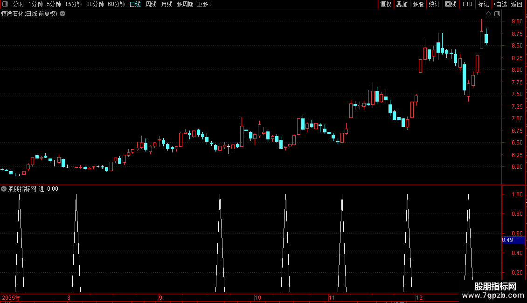This screenshot has width=527, height=303.
Task: Open F10 company info
Action: (467, 4)
